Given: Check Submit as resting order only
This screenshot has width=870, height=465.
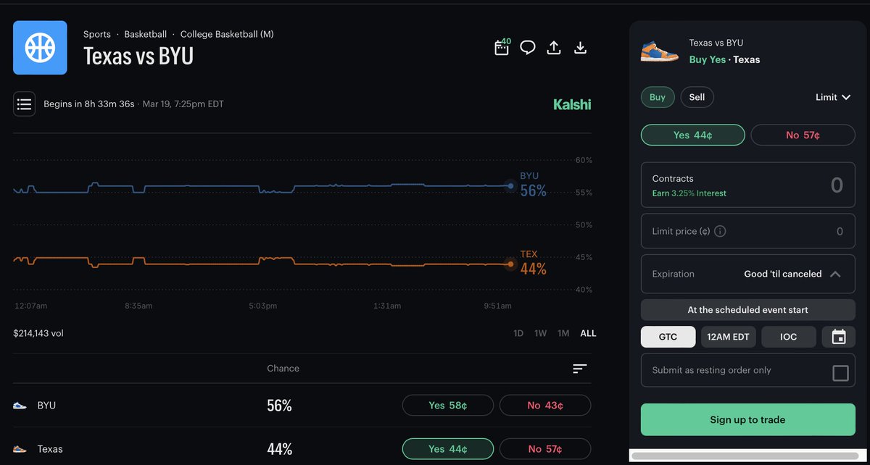Looking at the screenshot, I should coord(840,373).
